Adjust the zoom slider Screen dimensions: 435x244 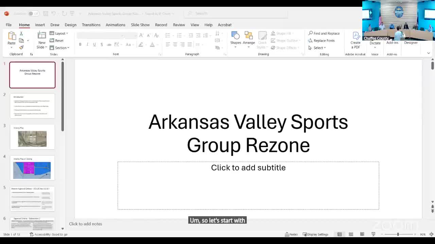[x=398, y=234]
